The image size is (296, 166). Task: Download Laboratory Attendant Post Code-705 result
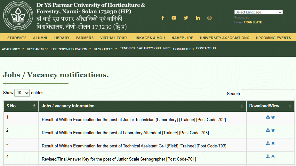point(268,130)
